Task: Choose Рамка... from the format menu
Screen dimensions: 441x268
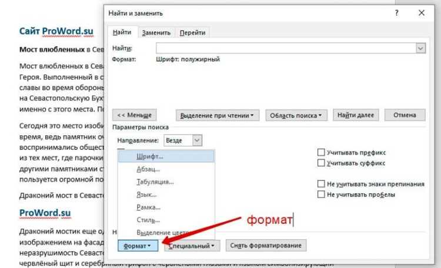Action: [x=166, y=207]
